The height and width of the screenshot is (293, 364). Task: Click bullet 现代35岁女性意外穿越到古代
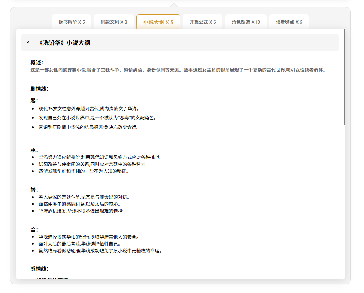pos(89,109)
